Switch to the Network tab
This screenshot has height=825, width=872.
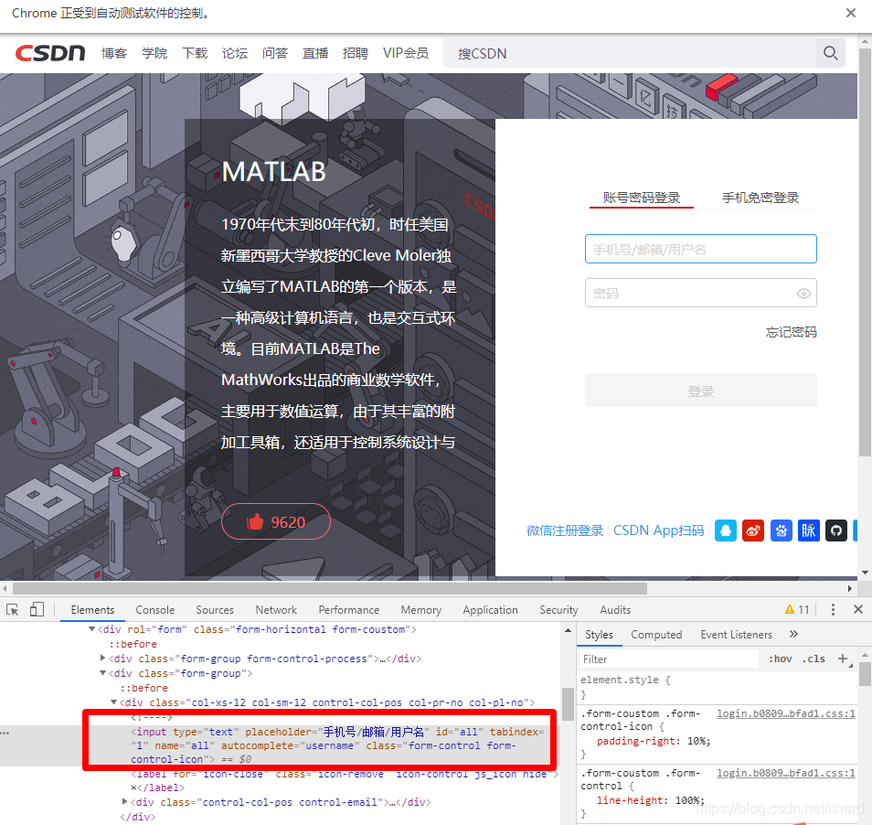276,610
